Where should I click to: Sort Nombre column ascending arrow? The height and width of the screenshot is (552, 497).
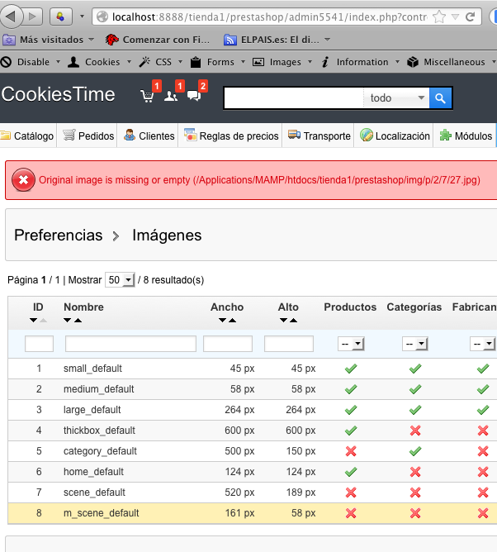(78, 320)
